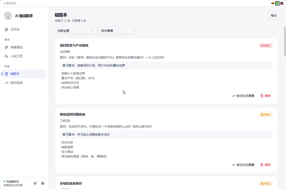This screenshot has height=189, width=286.
Task: Click 重点缺口 tag on 偶发超时问题排查 card
Action: point(266,114)
